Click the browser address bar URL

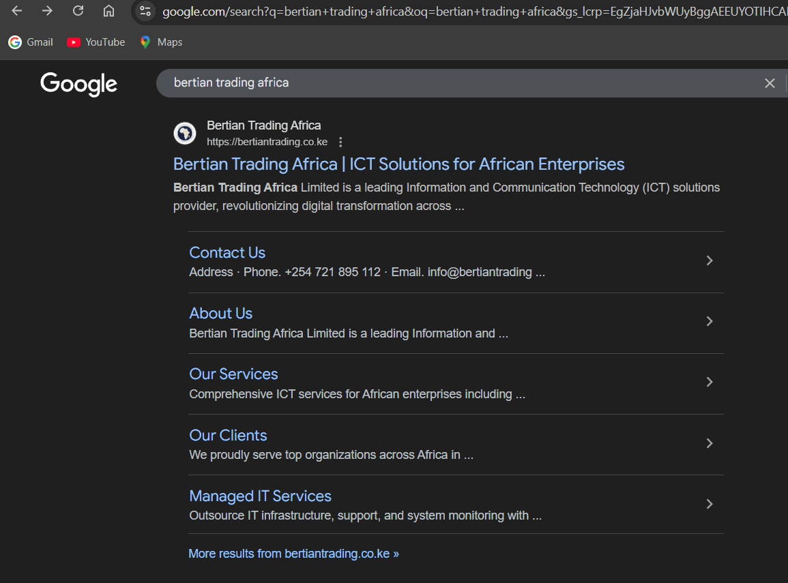[x=471, y=12]
